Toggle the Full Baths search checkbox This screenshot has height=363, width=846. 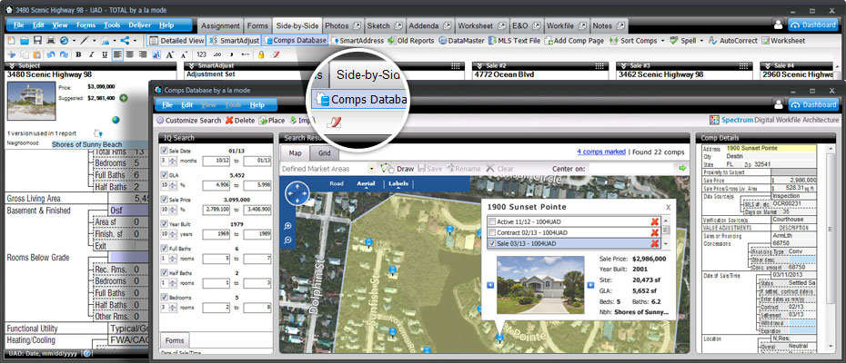[165, 249]
